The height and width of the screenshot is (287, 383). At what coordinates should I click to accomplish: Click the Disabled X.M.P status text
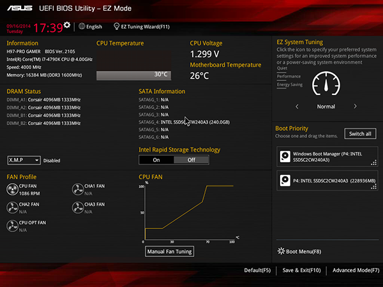point(52,161)
